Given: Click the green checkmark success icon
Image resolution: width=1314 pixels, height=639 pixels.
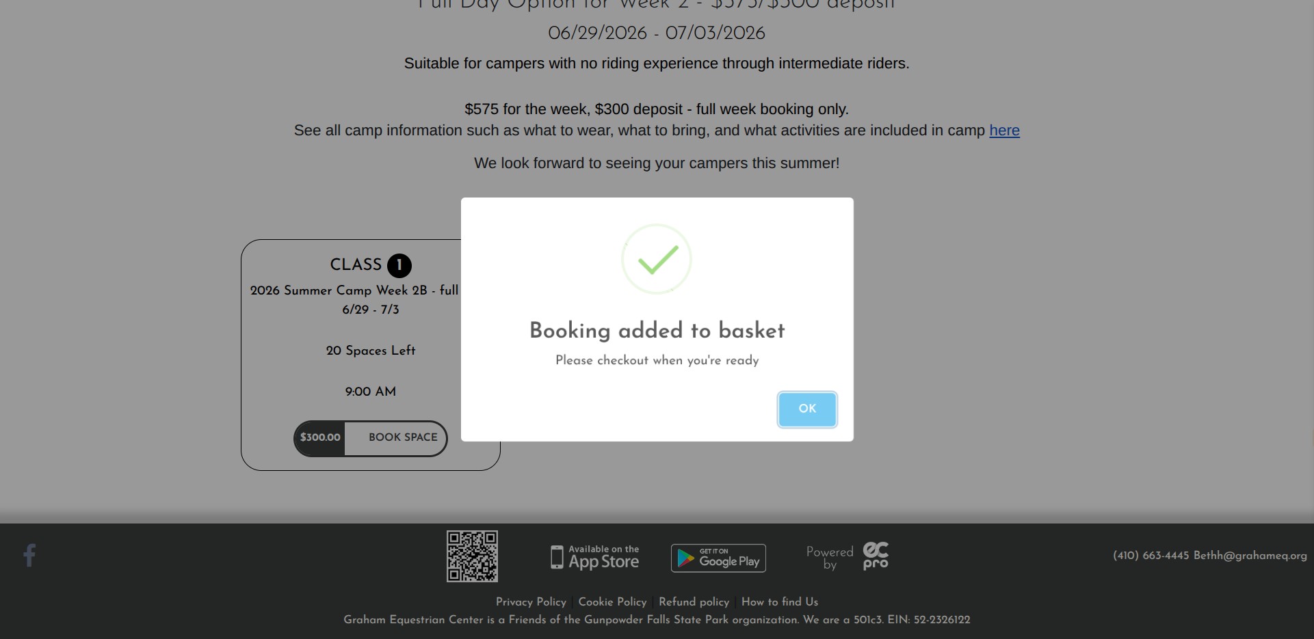Looking at the screenshot, I should [657, 259].
